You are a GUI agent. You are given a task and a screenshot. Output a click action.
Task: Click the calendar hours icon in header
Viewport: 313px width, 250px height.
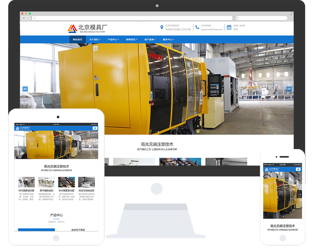(229, 27)
